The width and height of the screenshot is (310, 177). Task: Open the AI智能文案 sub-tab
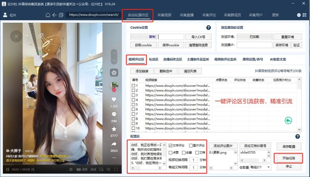click(x=278, y=59)
